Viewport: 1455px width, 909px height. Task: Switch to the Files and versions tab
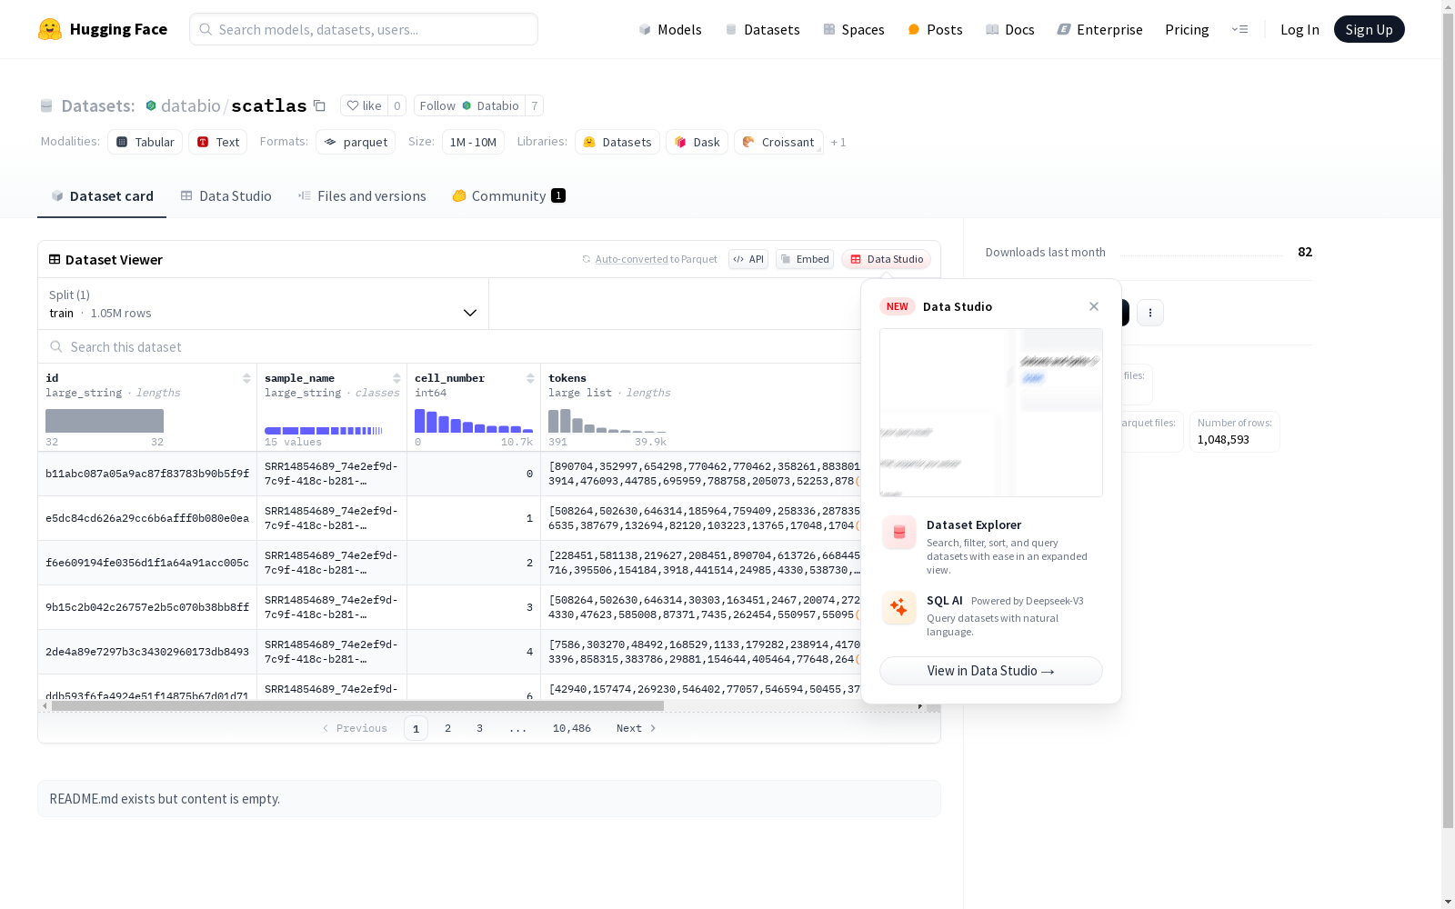[x=362, y=195]
